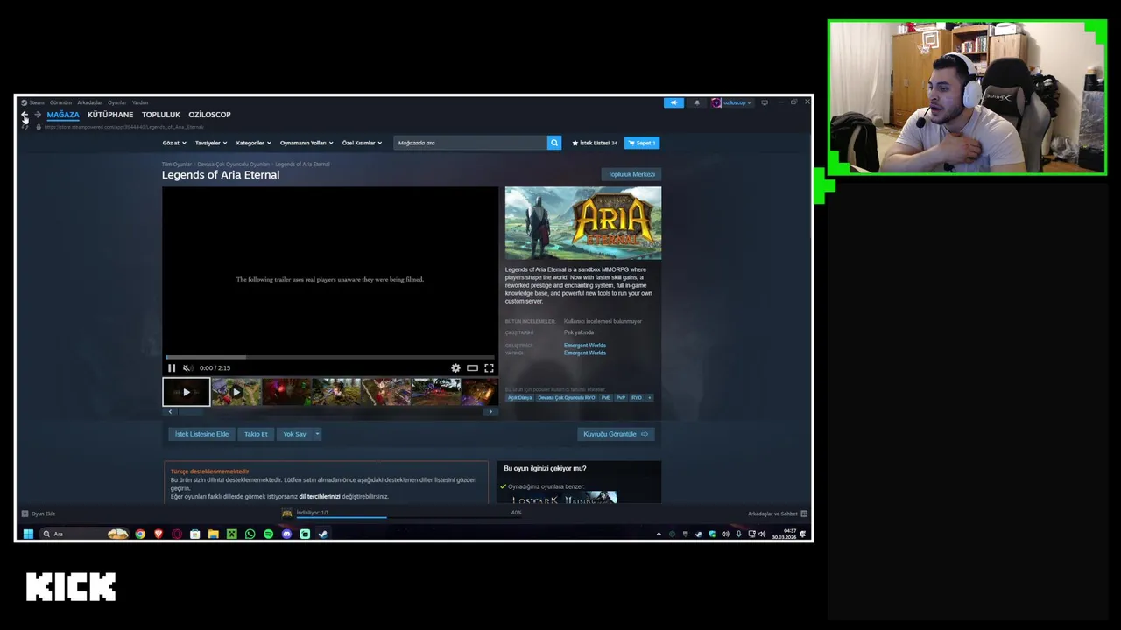The width and height of the screenshot is (1121, 630).
Task: Expand the Tavsiyeler dropdown
Action: 211,143
